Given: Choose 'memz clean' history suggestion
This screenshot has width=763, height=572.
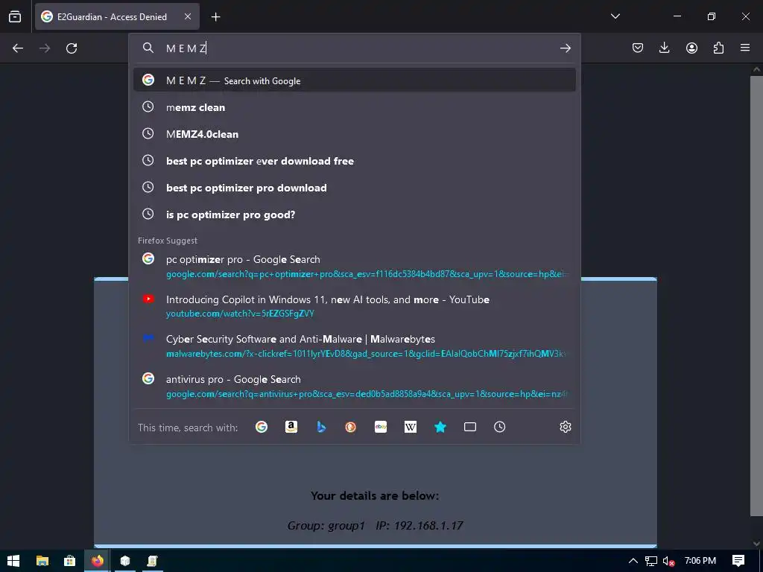Looking at the screenshot, I should (354, 107).
